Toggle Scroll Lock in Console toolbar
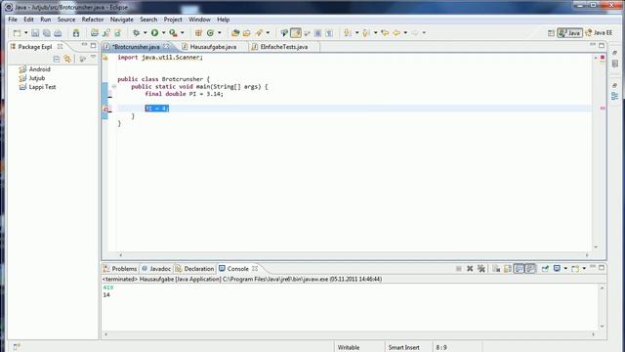Image resolution: width=625 pixels, height=352 pixels. click(x=508, y=269)
